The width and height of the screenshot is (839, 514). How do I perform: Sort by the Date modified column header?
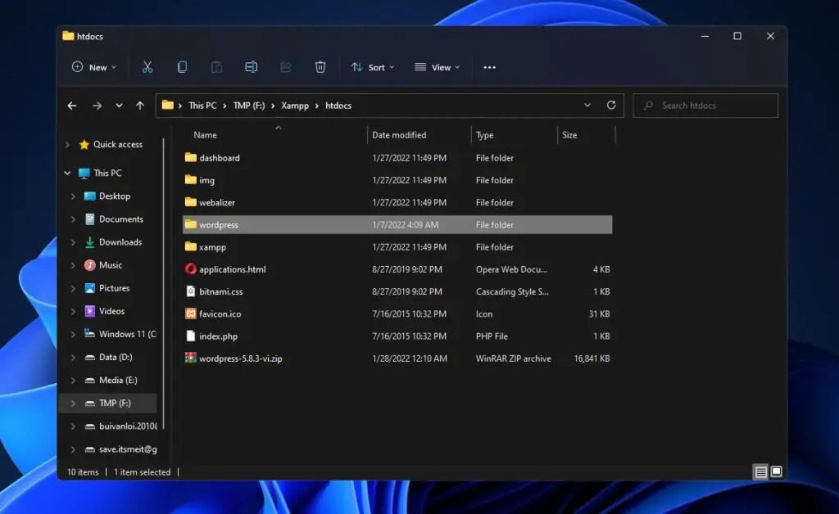399,135
